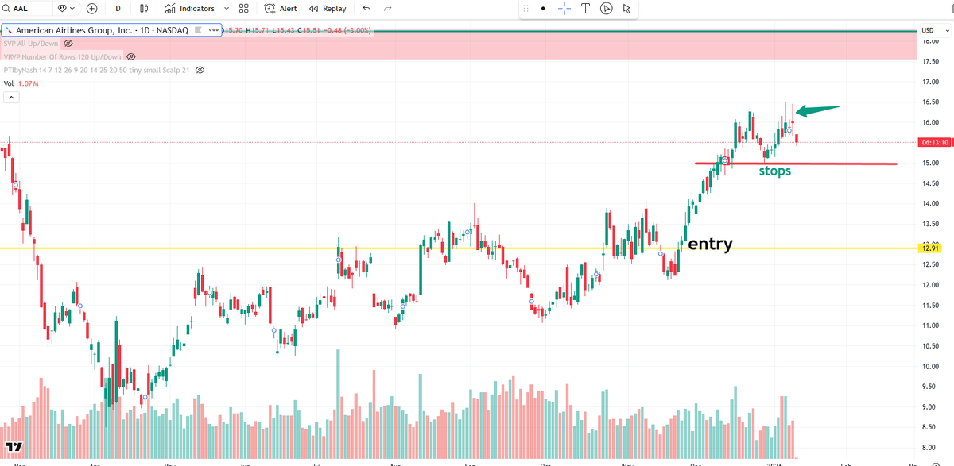Open the D interval selector
Viewport: 954px width, 466px height.
coord(118,8)
